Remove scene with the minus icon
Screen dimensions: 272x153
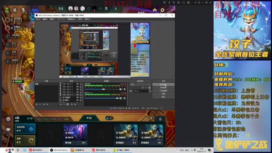[40, 104]
